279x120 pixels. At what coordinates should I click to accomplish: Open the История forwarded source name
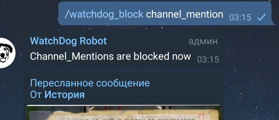(64, 95)
